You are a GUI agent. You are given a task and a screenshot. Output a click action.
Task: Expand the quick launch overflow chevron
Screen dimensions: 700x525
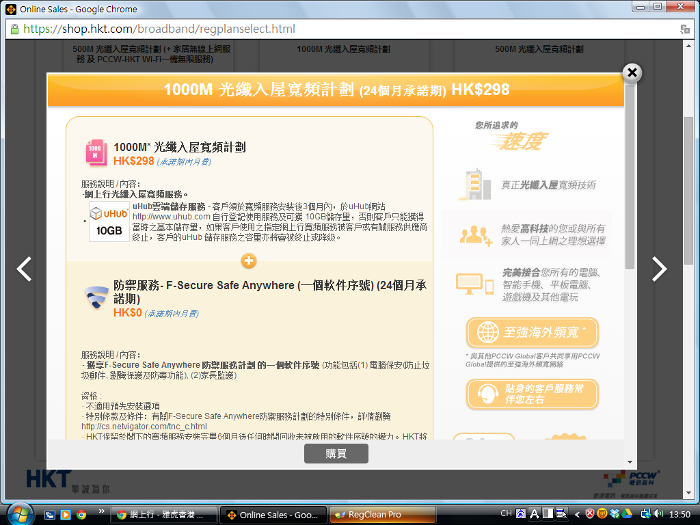tap(102, 511)
